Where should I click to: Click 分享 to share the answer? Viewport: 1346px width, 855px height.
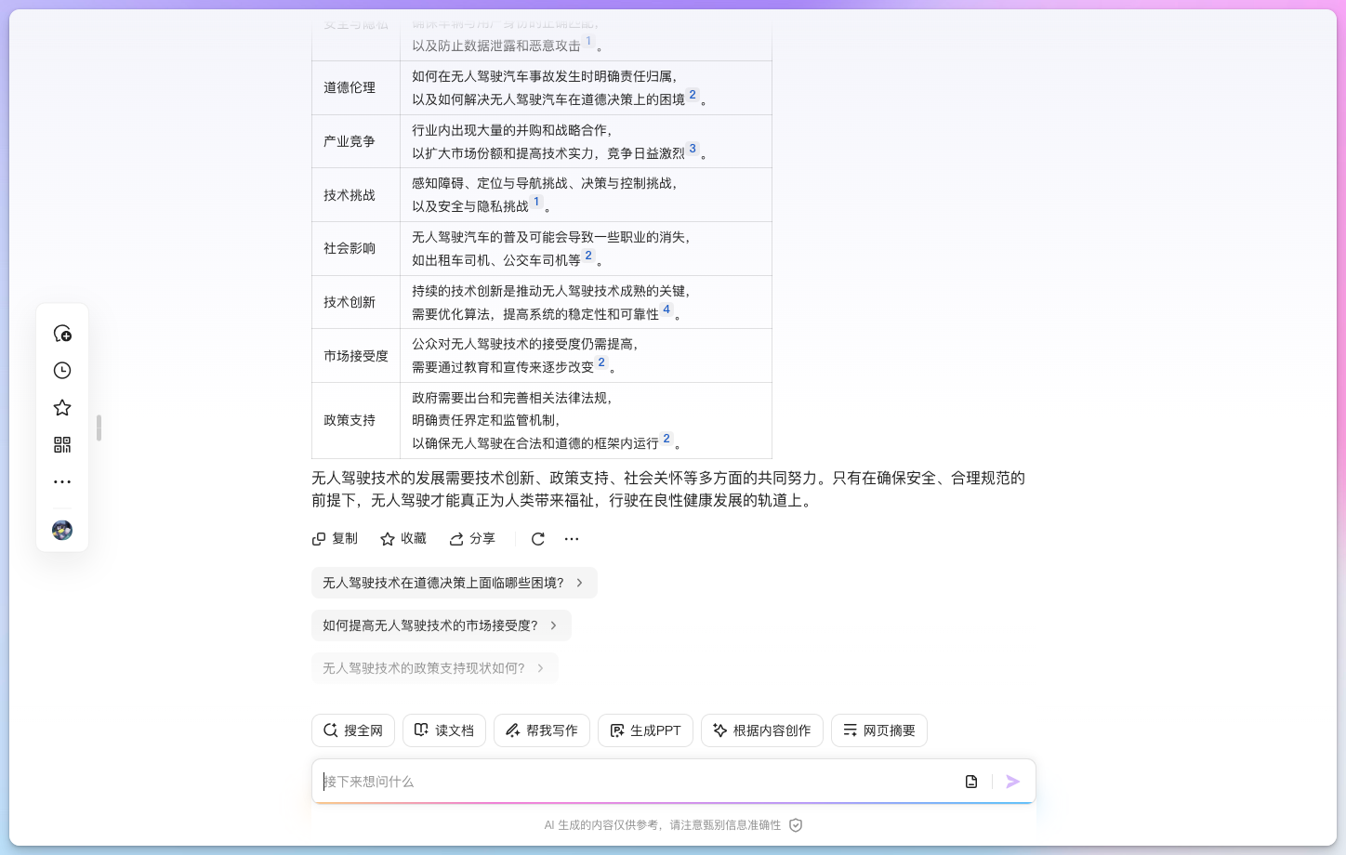[x=472, y=538]
